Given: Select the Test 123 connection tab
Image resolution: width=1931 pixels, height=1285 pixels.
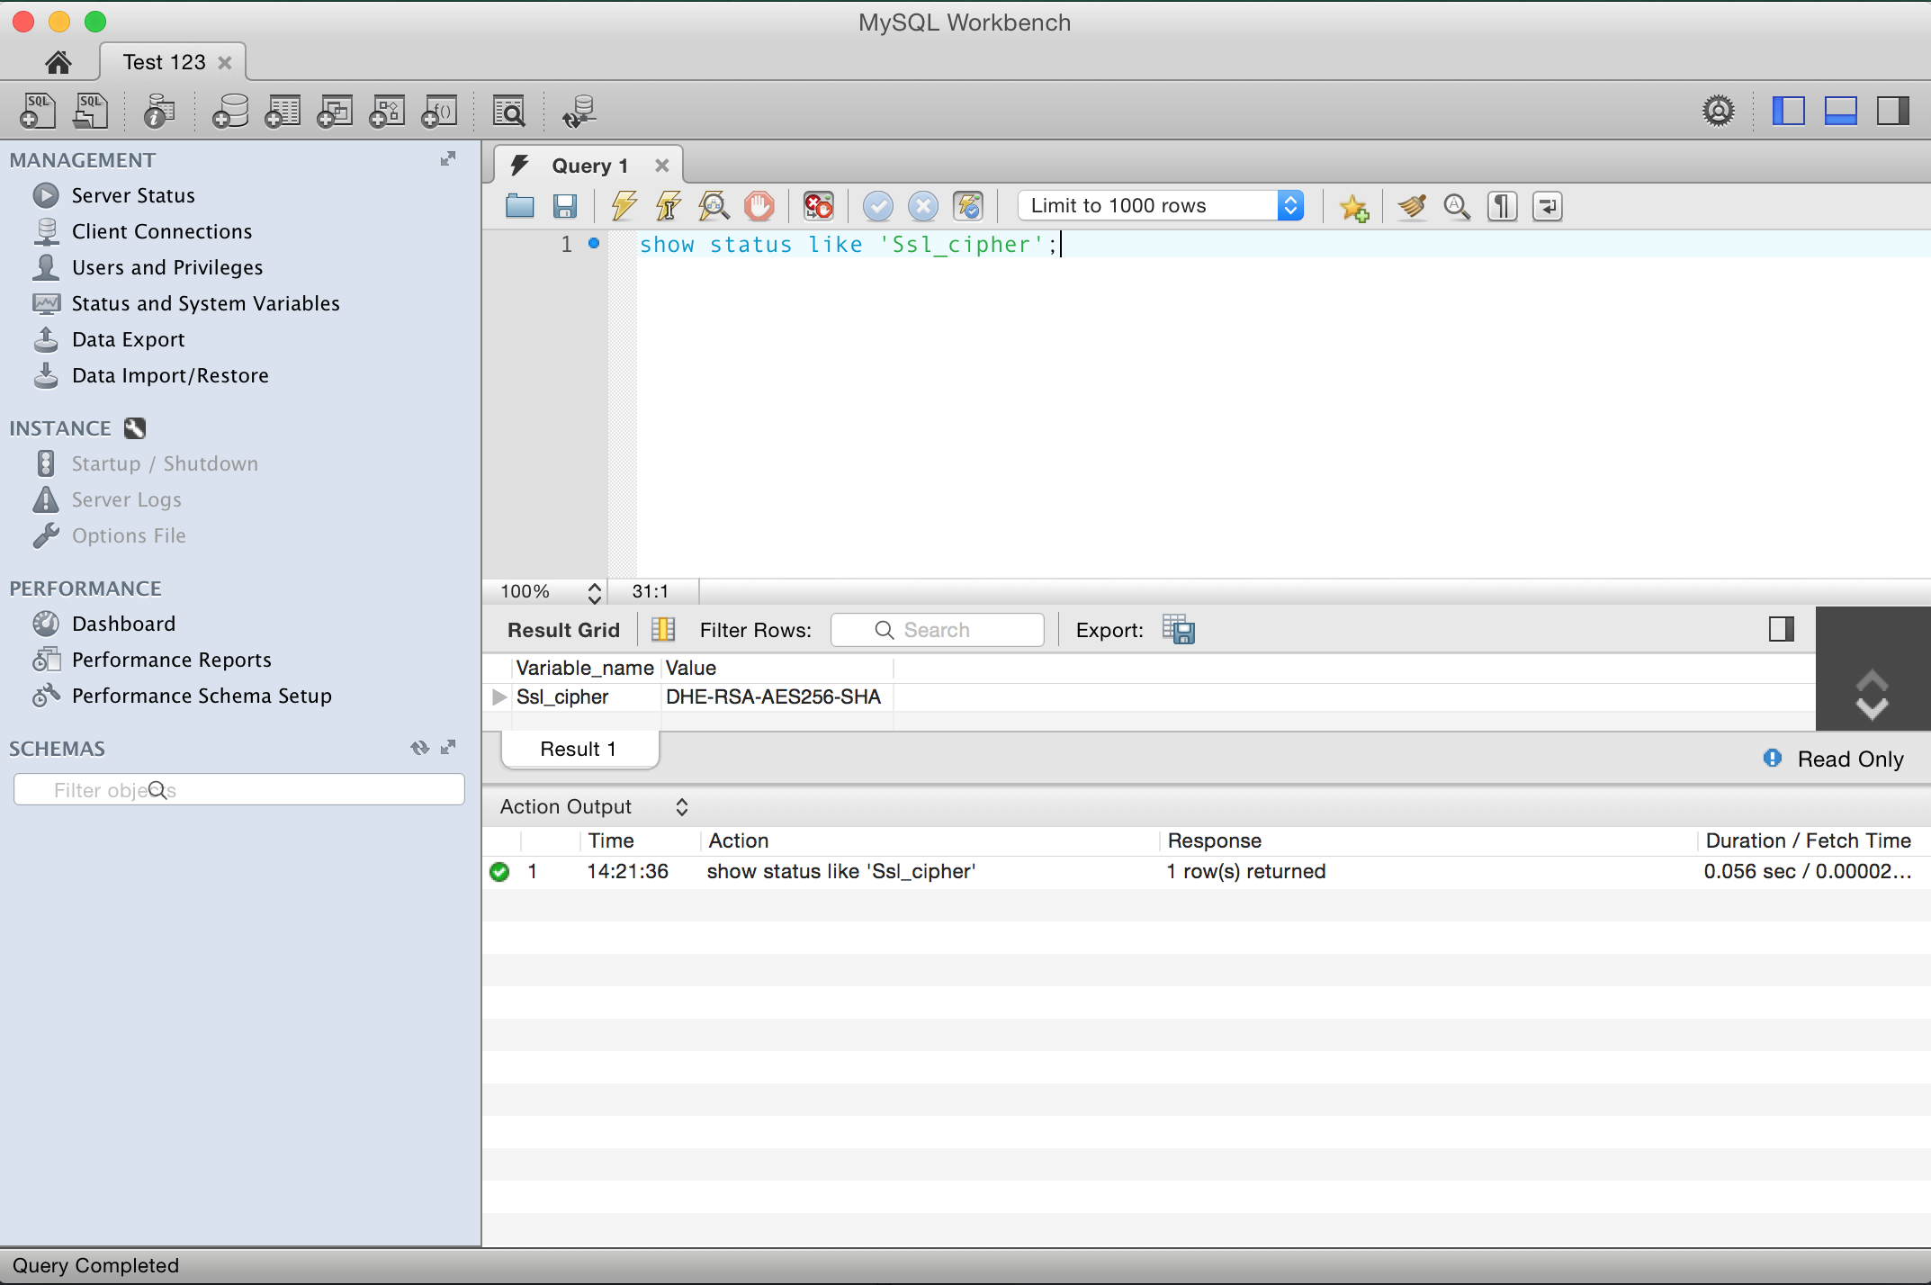Looking at the screenshot, I should (165, 61).
